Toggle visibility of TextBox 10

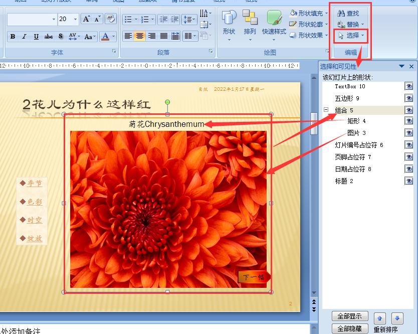408,86
